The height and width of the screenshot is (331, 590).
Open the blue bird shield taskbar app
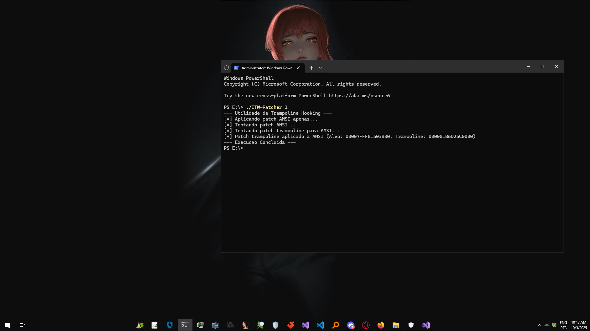[170, 325]
